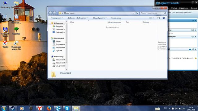Screen dimensions: 198x111
Task: Open Explorer help (blue question mark)
Action: pyautogui.click(x=164, y=18)
